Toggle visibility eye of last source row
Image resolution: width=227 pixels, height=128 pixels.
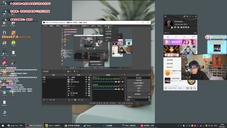point(86,96)
